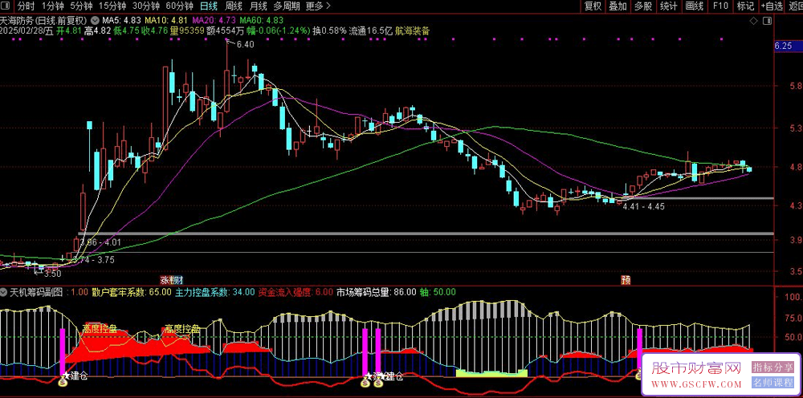Open main chart indicator dropdown next to 天海防务
The image size is (803, 398).
coord(95,21)
